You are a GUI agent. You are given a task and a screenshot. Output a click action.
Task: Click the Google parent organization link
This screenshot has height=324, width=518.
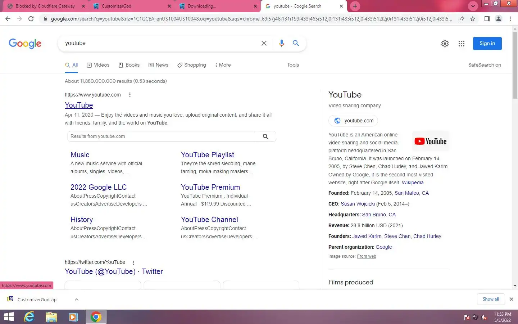coord(384,247)
